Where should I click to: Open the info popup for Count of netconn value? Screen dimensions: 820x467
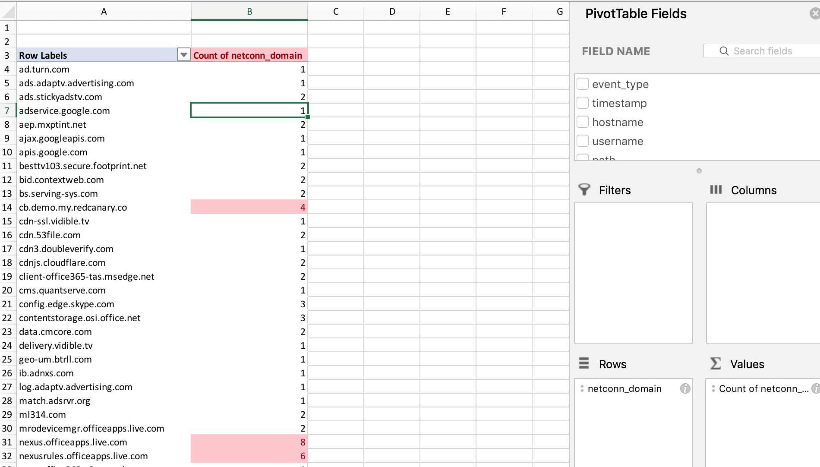(816, 388)
